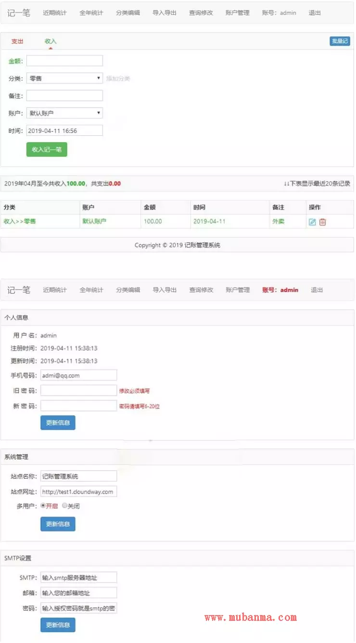Enable multi-user with the 开启 radio button
The height and width of the screenshot is (643, 356).
click(x=43, y=506)
